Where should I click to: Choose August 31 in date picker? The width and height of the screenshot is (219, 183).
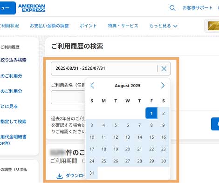pos(92,173)
